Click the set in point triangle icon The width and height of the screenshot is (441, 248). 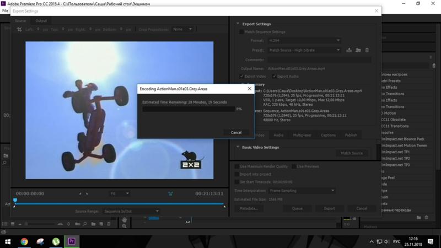(x=80, y=194)
